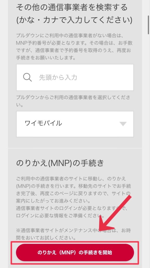
Task: Focus the 先頭から入力 search field
Action: [75, 77]
